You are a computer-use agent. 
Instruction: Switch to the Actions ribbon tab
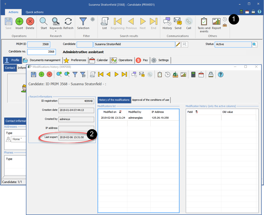pos(13,12)
